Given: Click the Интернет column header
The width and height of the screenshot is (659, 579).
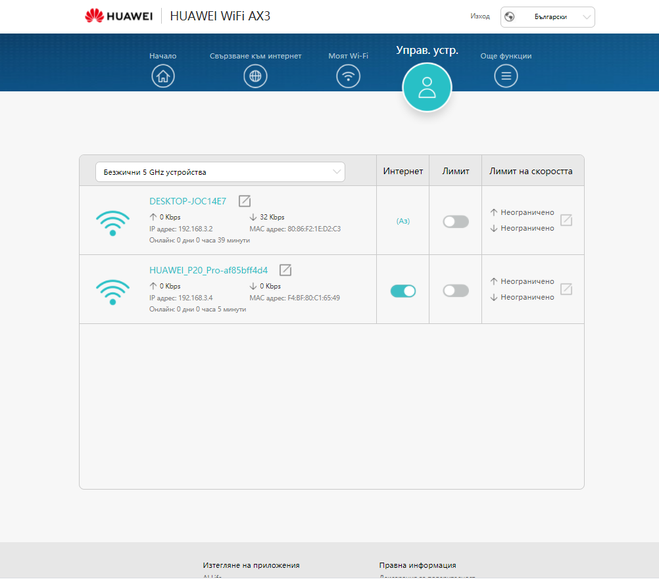Looking at the screenshot, I should click(403, 171).
